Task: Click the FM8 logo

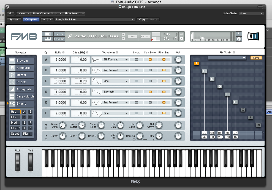Action: click(24, 36)
